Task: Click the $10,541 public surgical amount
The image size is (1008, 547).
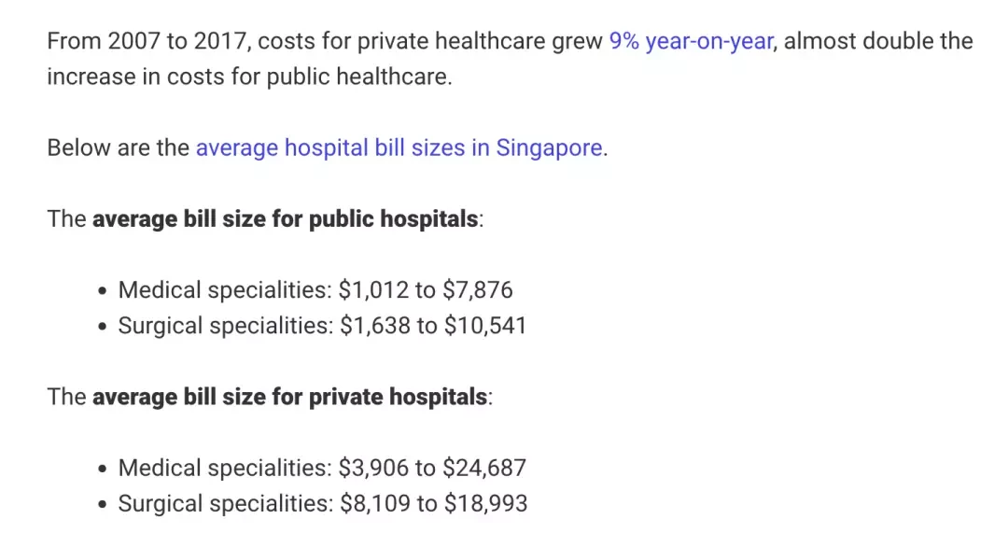Action: pyautogui.click(x=485, y=326)
